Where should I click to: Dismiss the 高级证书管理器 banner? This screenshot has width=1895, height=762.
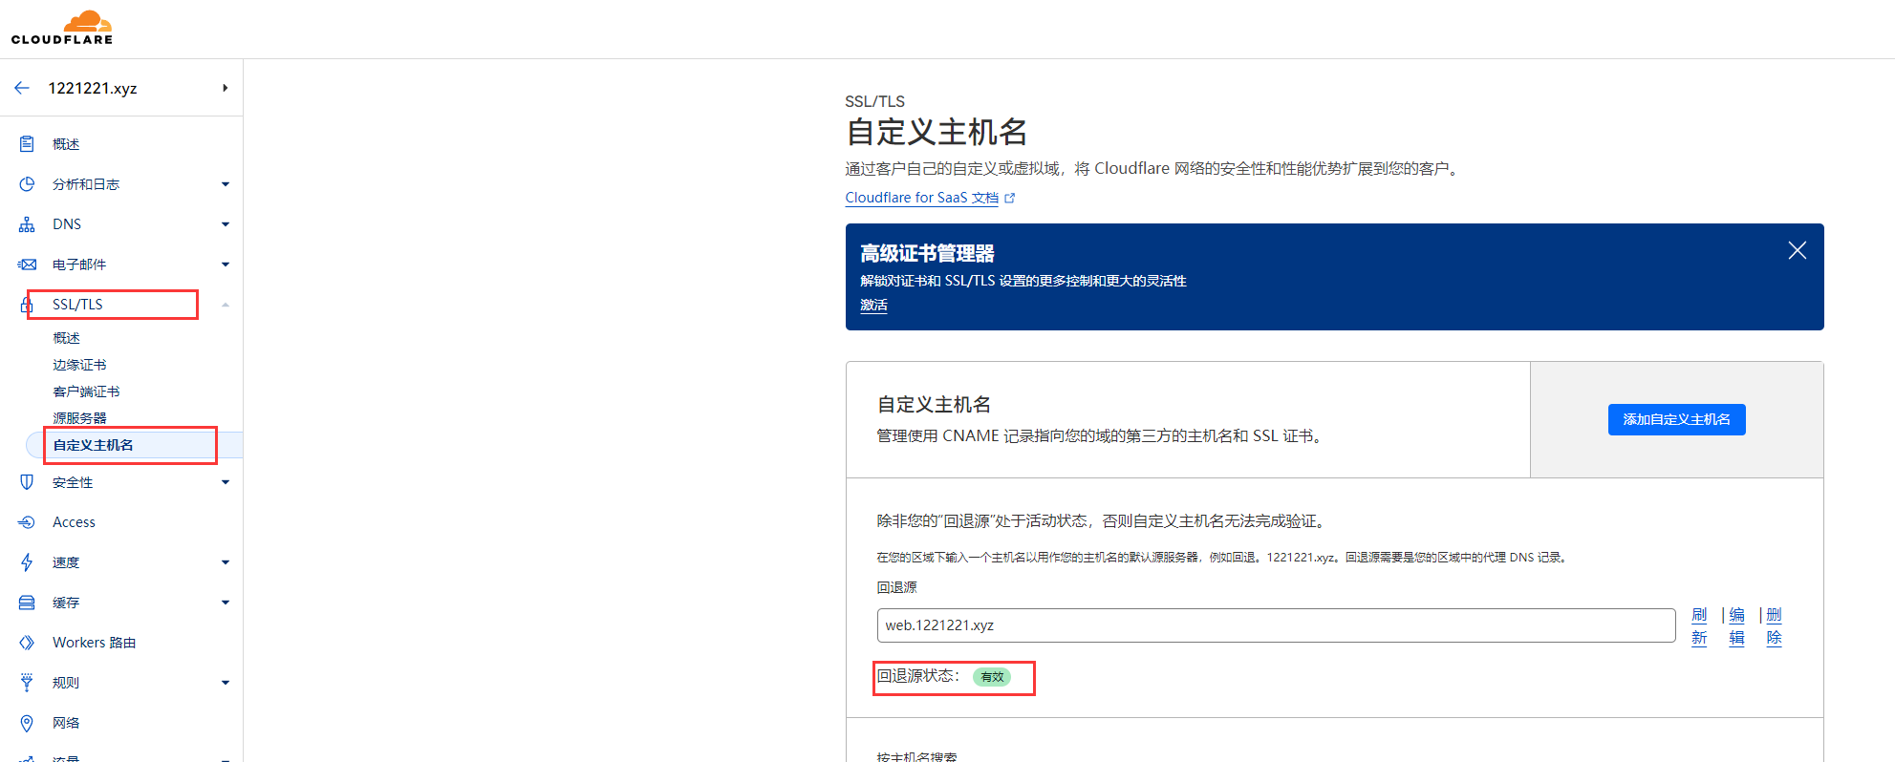1797,250
